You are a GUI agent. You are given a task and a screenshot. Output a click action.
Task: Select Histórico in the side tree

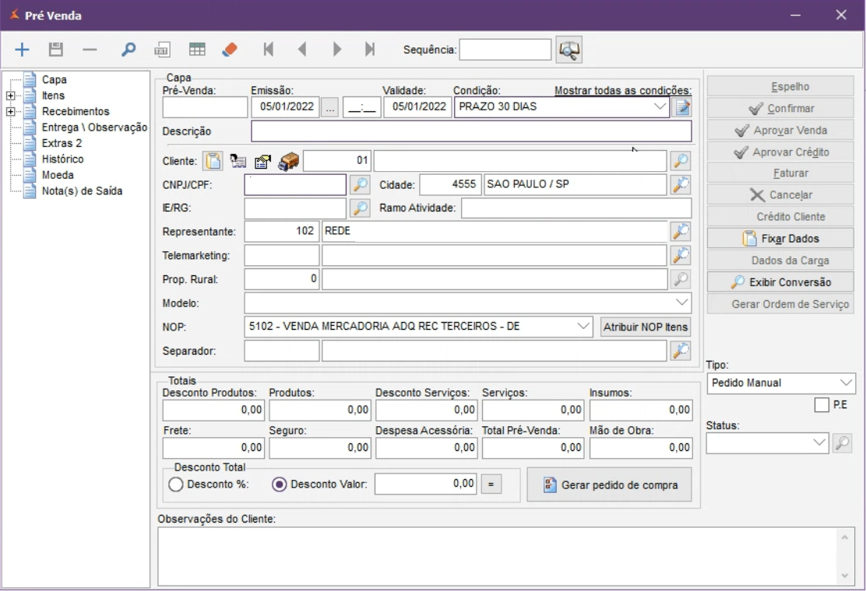[x=62, y=159]
